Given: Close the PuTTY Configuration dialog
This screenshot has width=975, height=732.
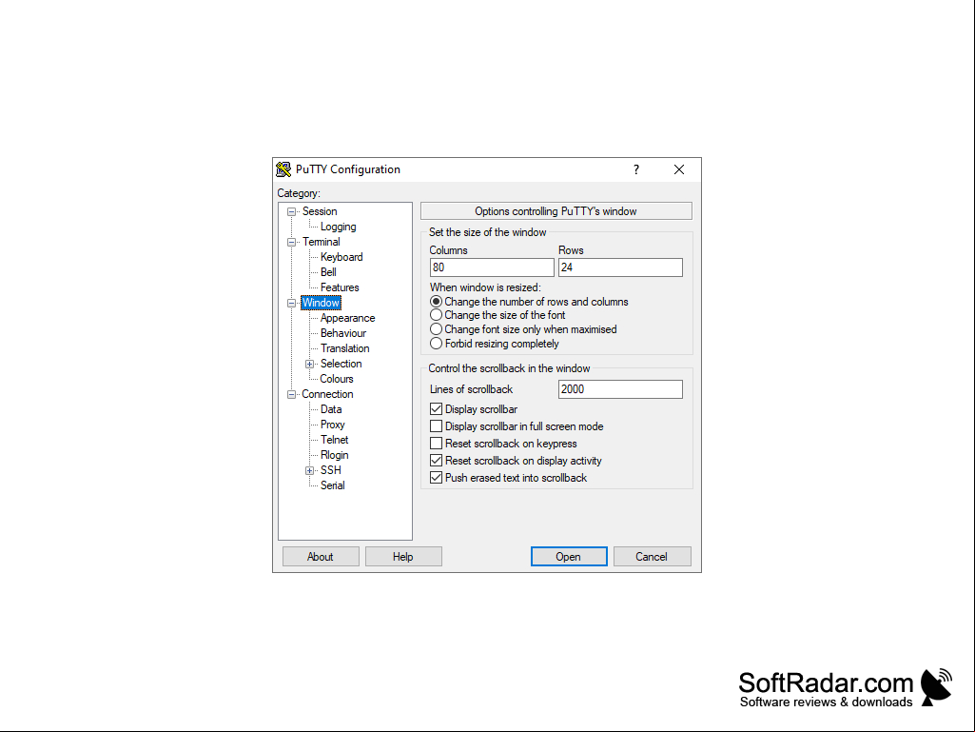Looking at the screenshot, I should coord(679,169).
